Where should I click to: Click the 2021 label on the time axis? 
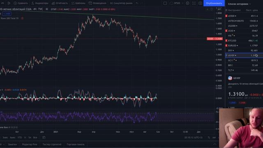[x=56, y=132]
